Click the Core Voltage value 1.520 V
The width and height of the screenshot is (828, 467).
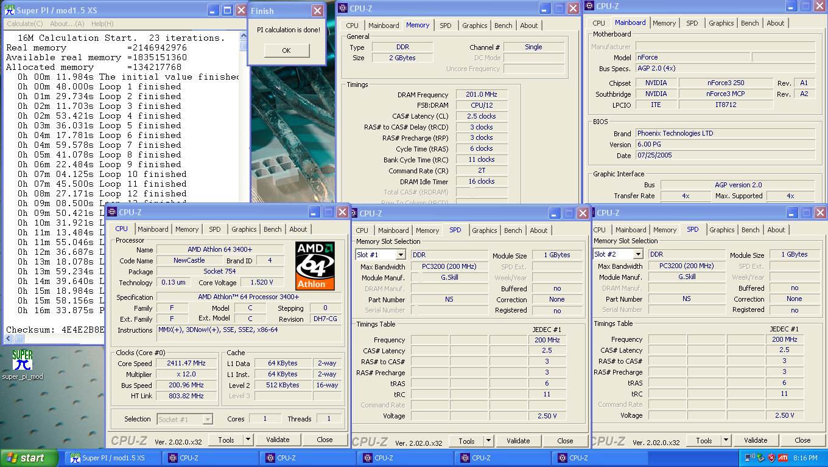click(262, 283)
